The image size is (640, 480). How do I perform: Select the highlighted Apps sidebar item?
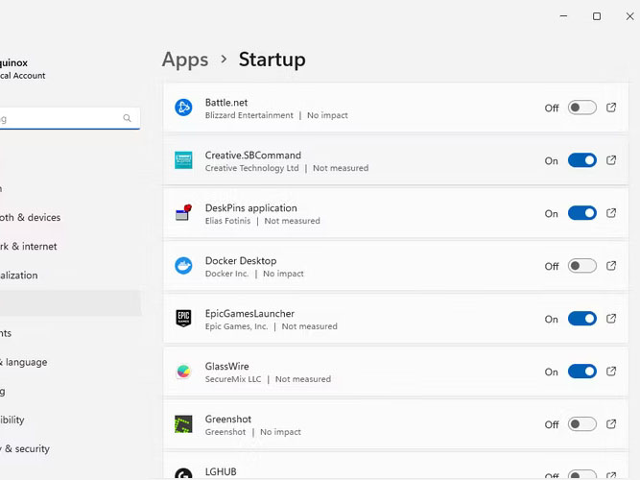70,303
